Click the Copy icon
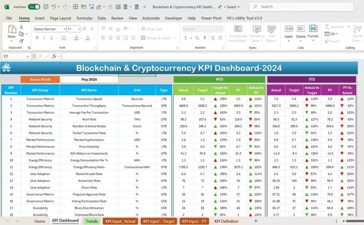Screen dimensions: 364x225 point(21,34)
